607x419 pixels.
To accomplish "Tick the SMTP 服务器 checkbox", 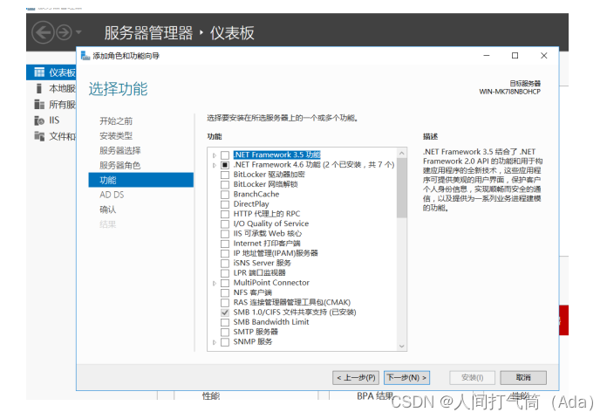I will point(225,332).
